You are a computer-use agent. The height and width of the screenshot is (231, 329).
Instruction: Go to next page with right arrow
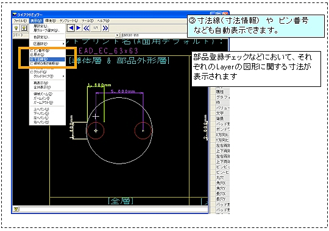(x=79, y=28)
